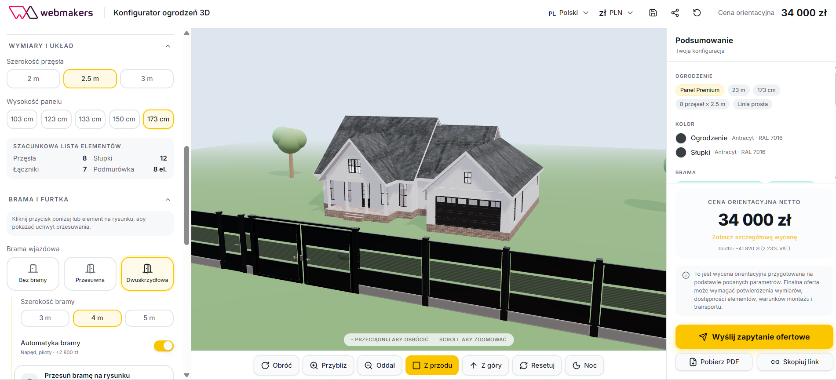Click the share icon in header
This screenshot has width=836, height=380.
tap(675, 13)
